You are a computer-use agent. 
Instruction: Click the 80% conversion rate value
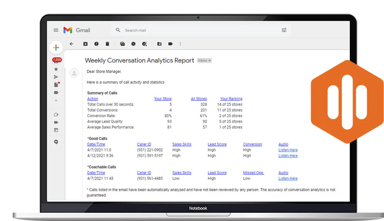(x=168, y=116)
